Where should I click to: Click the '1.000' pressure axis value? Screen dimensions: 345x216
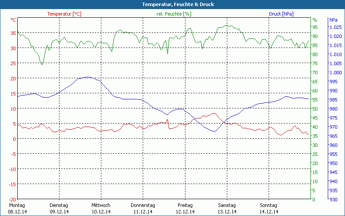[336, 73]
